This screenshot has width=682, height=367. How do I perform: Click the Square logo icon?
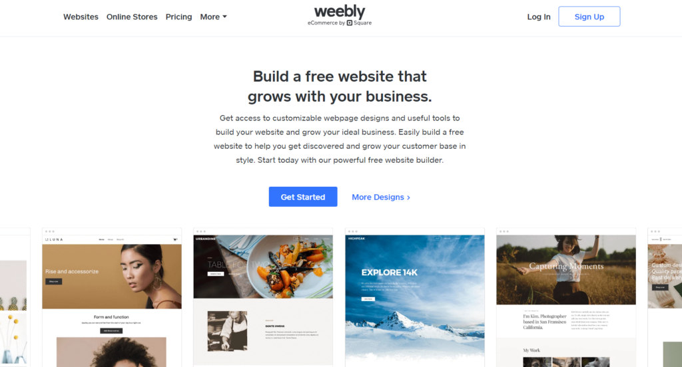(350, 23)
